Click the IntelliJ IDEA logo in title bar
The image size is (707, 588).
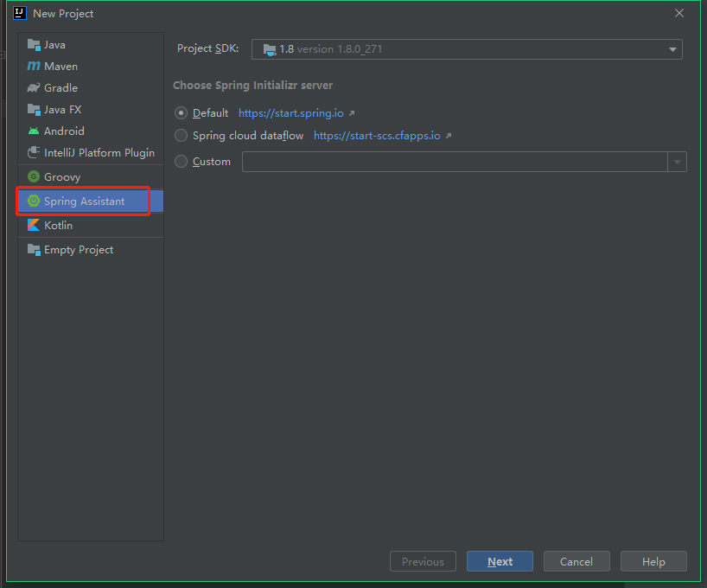[20, 13]
